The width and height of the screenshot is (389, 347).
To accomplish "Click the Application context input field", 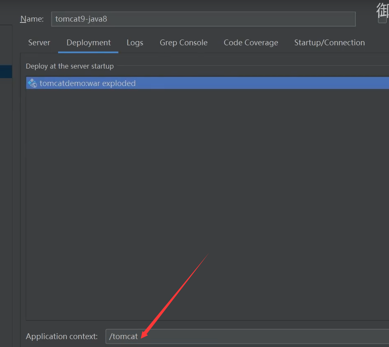I will click(247, 336).
